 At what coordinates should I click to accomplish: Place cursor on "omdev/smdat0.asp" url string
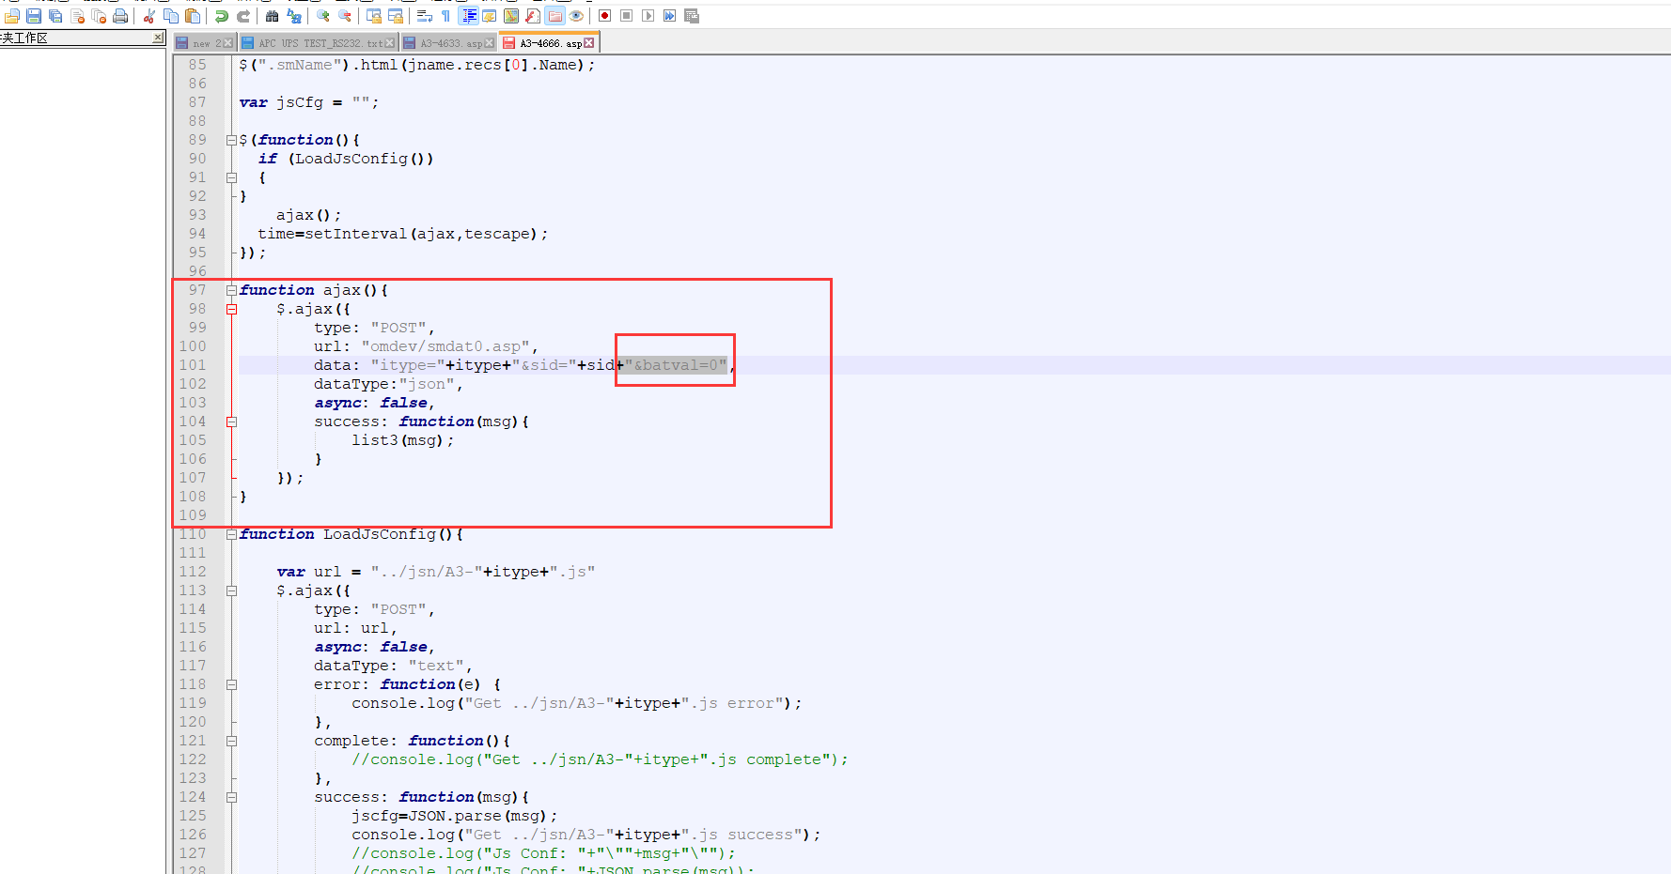click(x=445, y=346)
